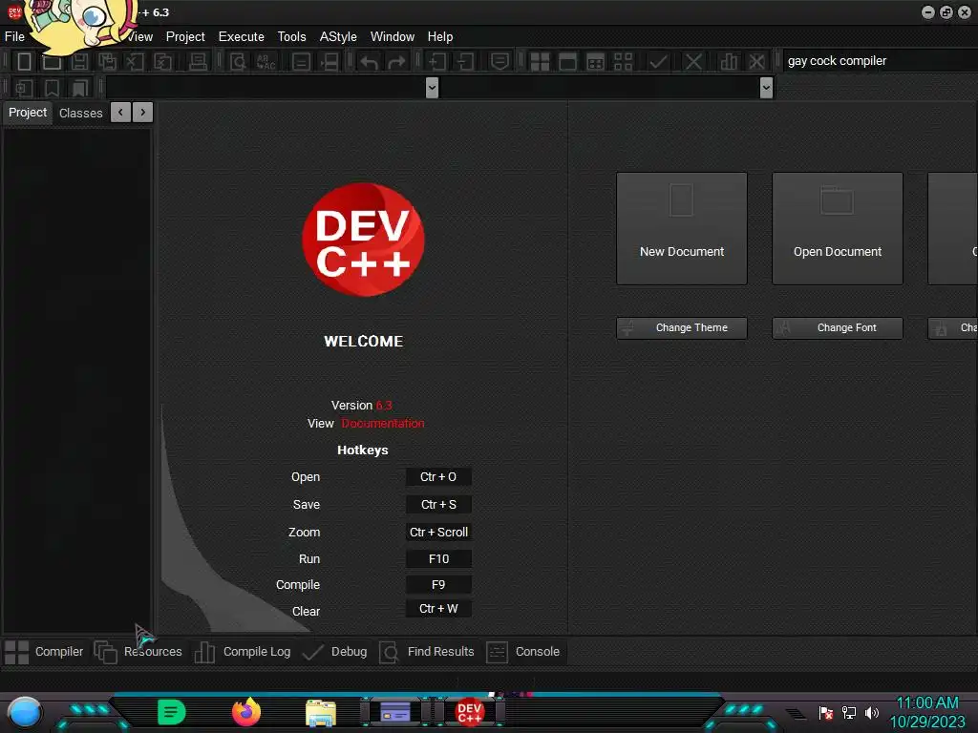978x733 pixels.
Task: Open the Console bottom panel tab
Action: 523,652
